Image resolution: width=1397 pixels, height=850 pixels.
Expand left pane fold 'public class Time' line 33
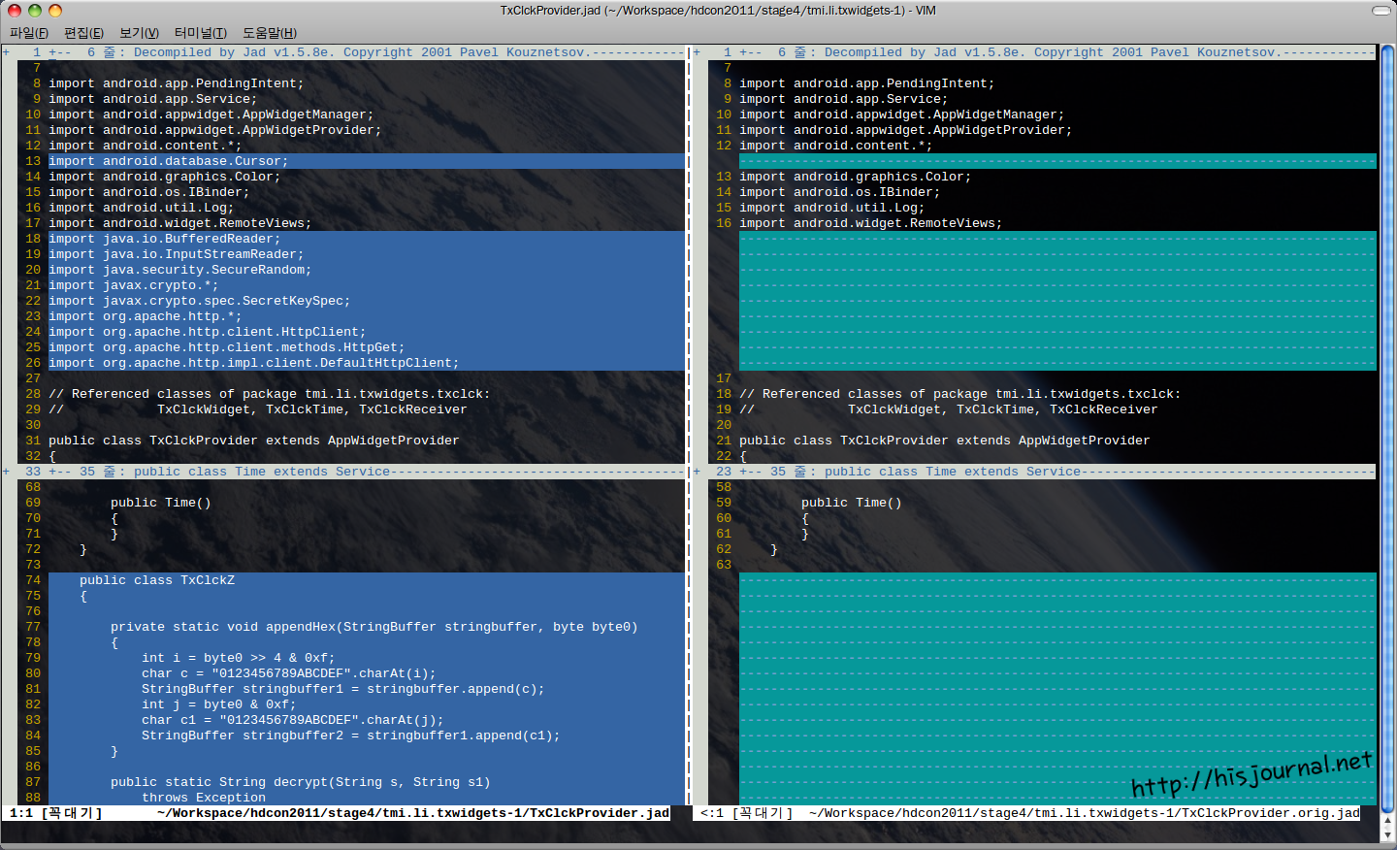point(6,472)
